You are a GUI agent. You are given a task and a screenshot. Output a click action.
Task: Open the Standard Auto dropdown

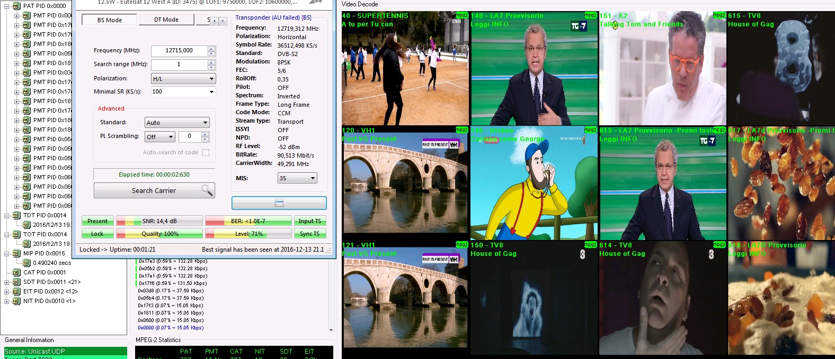click(x=177, y=123)
